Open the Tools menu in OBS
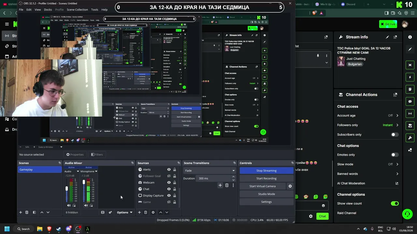 pyautogui.click(x=94, y=9)
